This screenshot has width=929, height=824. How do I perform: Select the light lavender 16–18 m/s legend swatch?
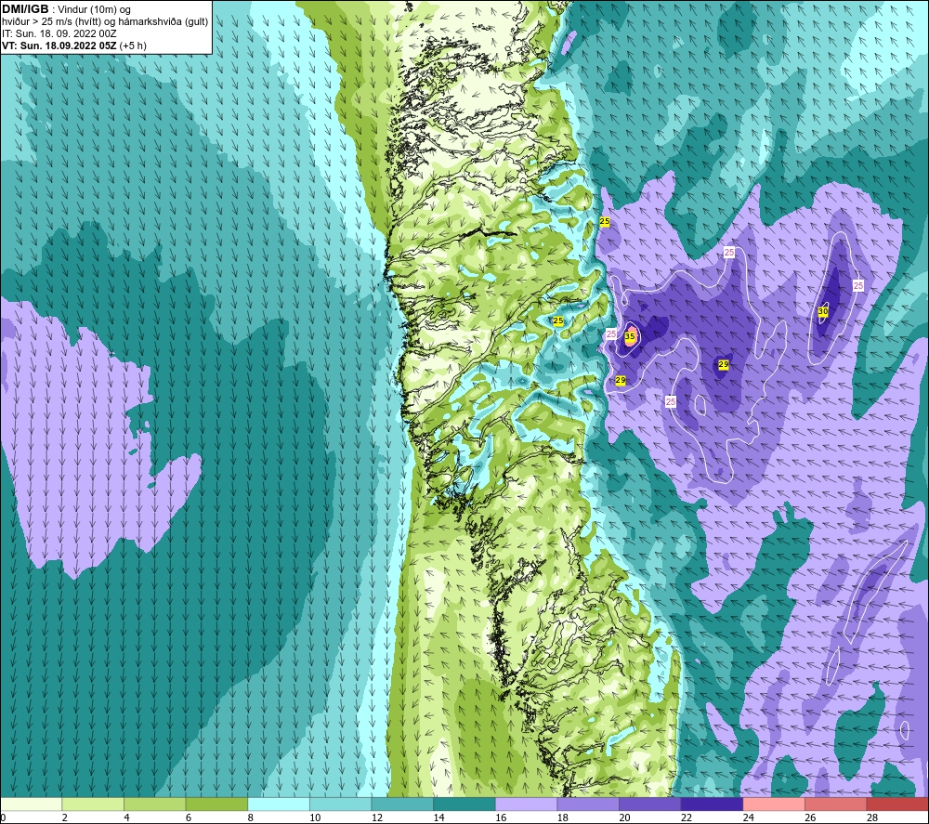[x=526, y=804]
